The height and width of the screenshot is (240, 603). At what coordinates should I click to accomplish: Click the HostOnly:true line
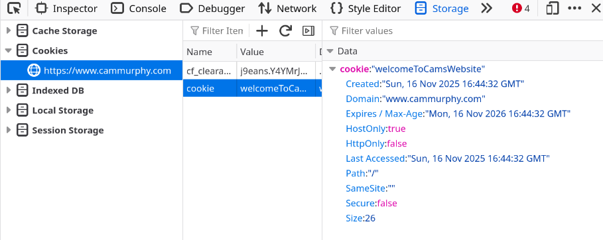pos(375,129)
